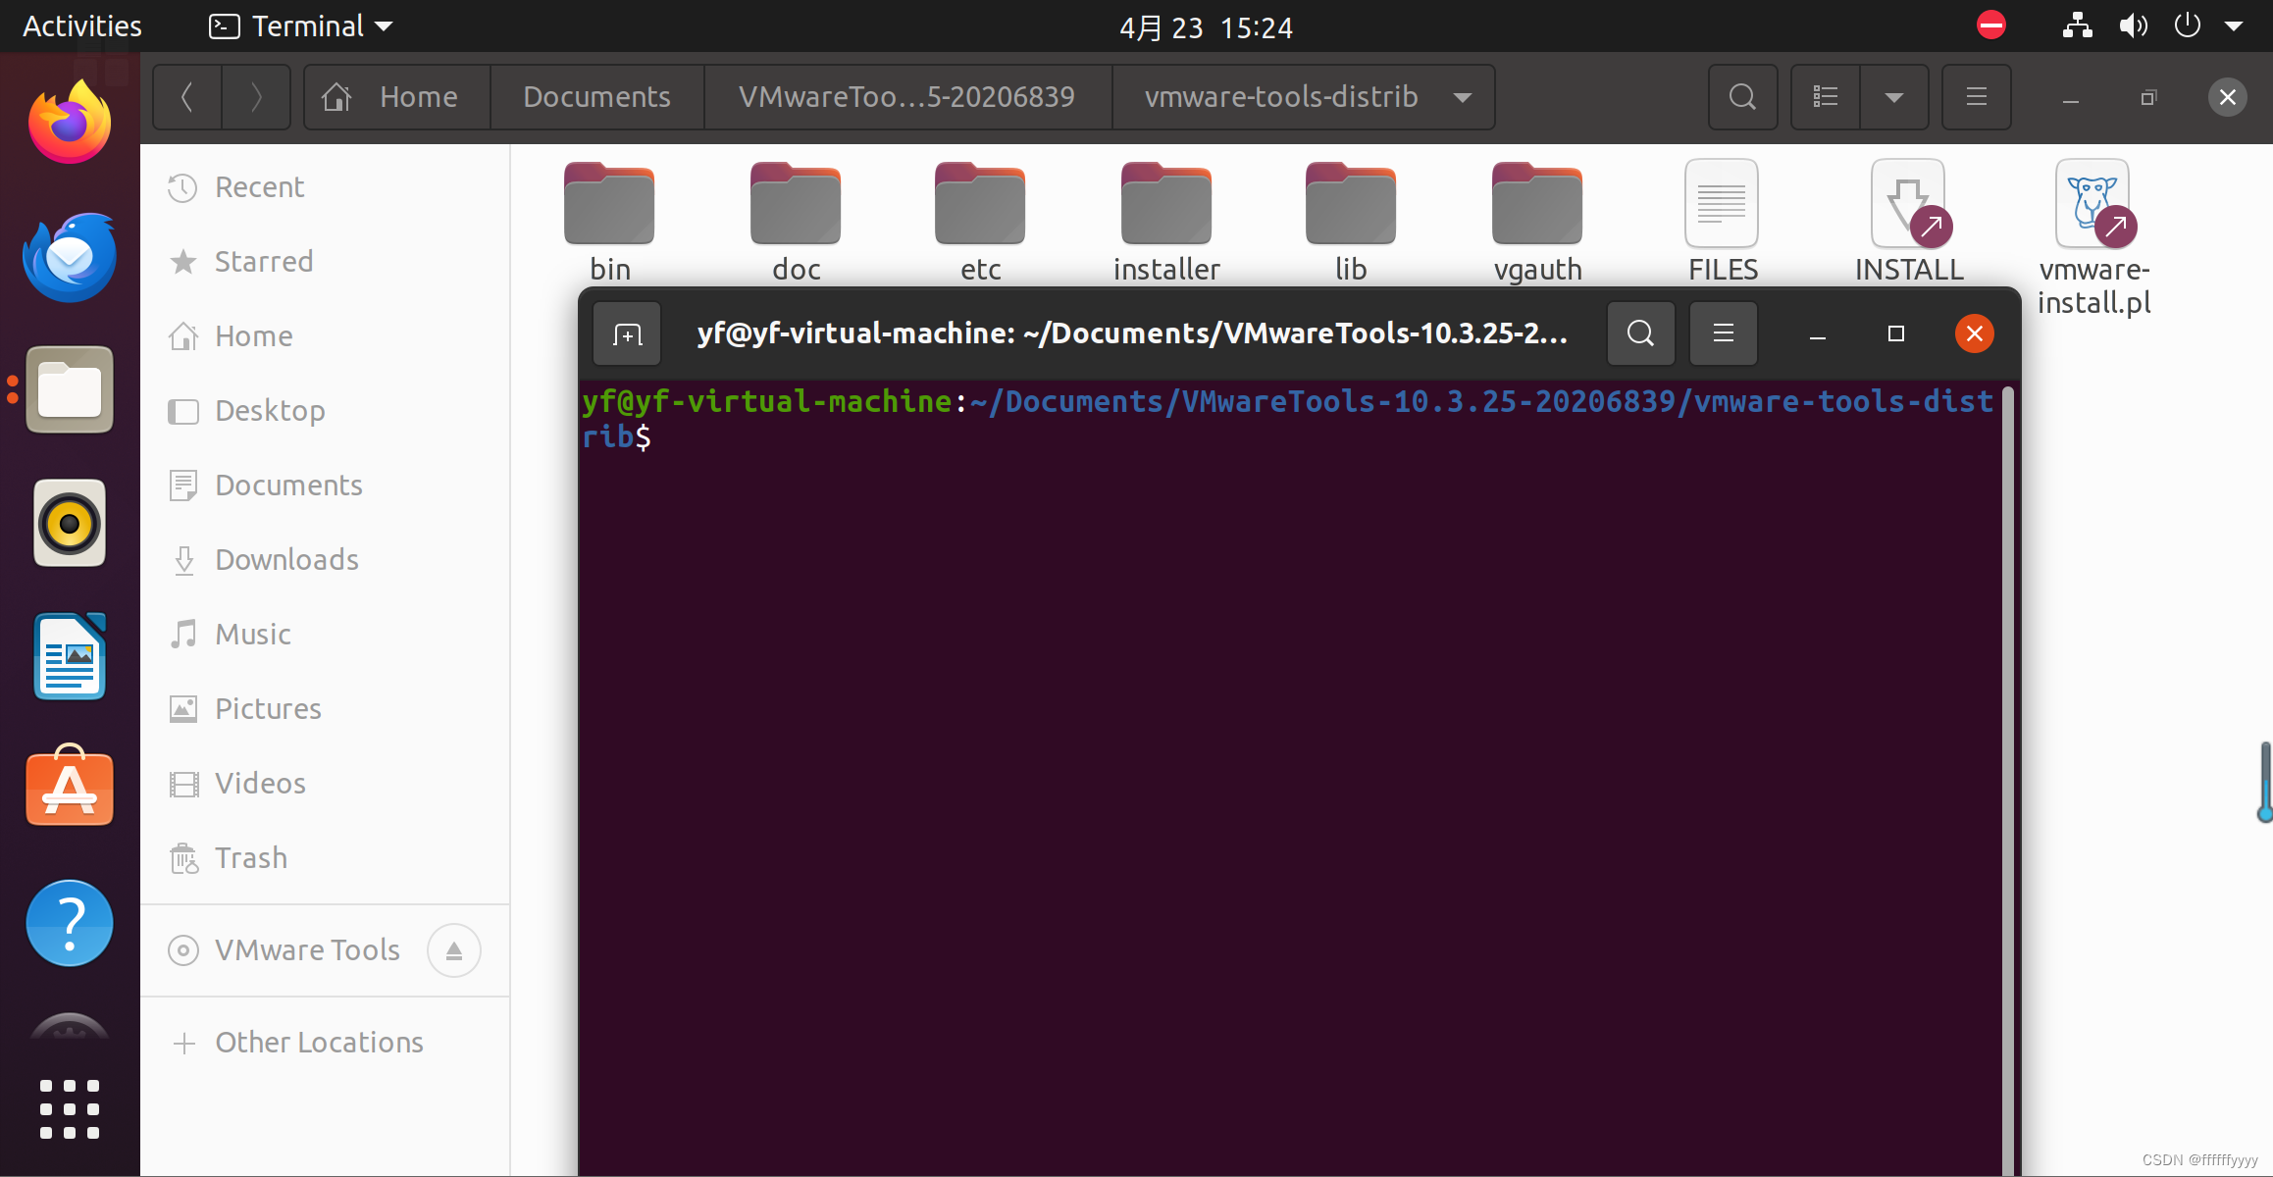Minimize the Terminal window
Screen dimensions: 2273x1177
tap(1817, 334)
